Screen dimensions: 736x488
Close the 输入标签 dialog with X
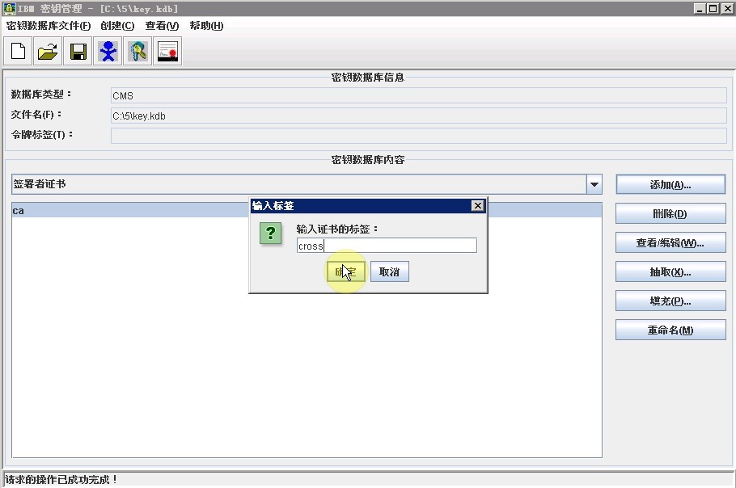coord(477,206)
